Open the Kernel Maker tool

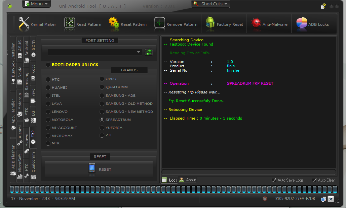click(37, 24)
